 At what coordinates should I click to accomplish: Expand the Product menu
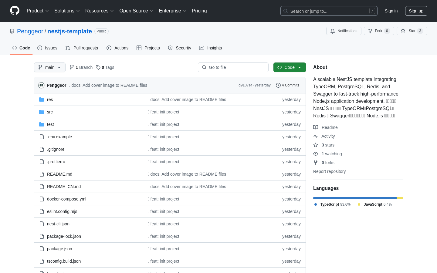[x=38, y=11]
